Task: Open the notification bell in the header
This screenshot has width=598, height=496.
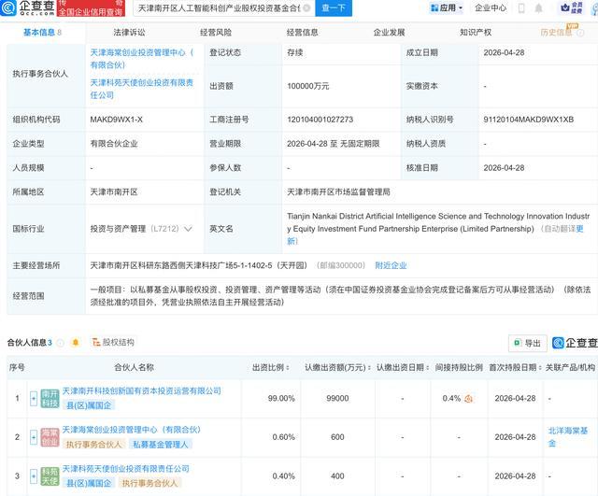Action: (538, 8)
